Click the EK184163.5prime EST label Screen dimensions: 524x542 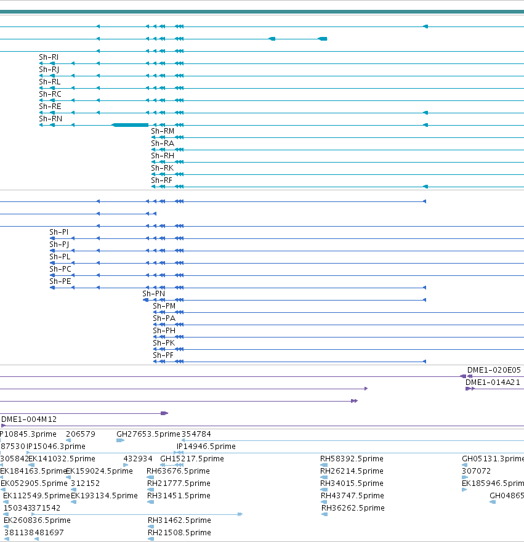point(33,471)
